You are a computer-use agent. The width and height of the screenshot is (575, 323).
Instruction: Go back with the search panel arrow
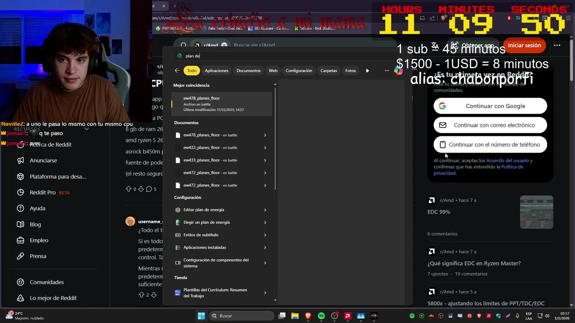(x=177, y=70)
